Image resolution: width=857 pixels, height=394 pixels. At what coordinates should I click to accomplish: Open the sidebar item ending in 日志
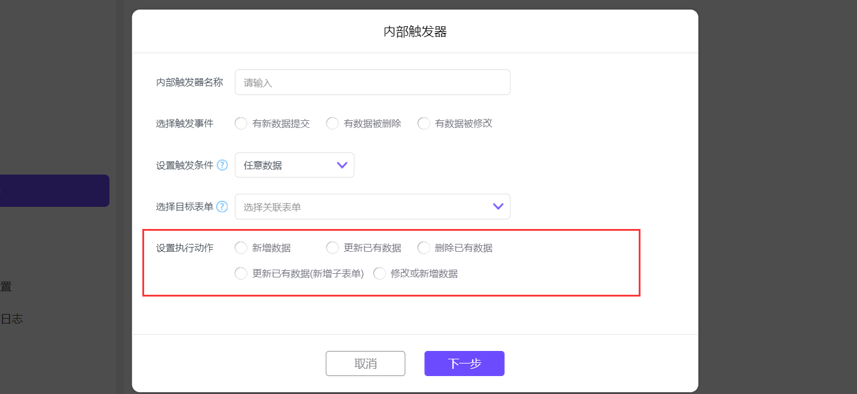point(11,319)
